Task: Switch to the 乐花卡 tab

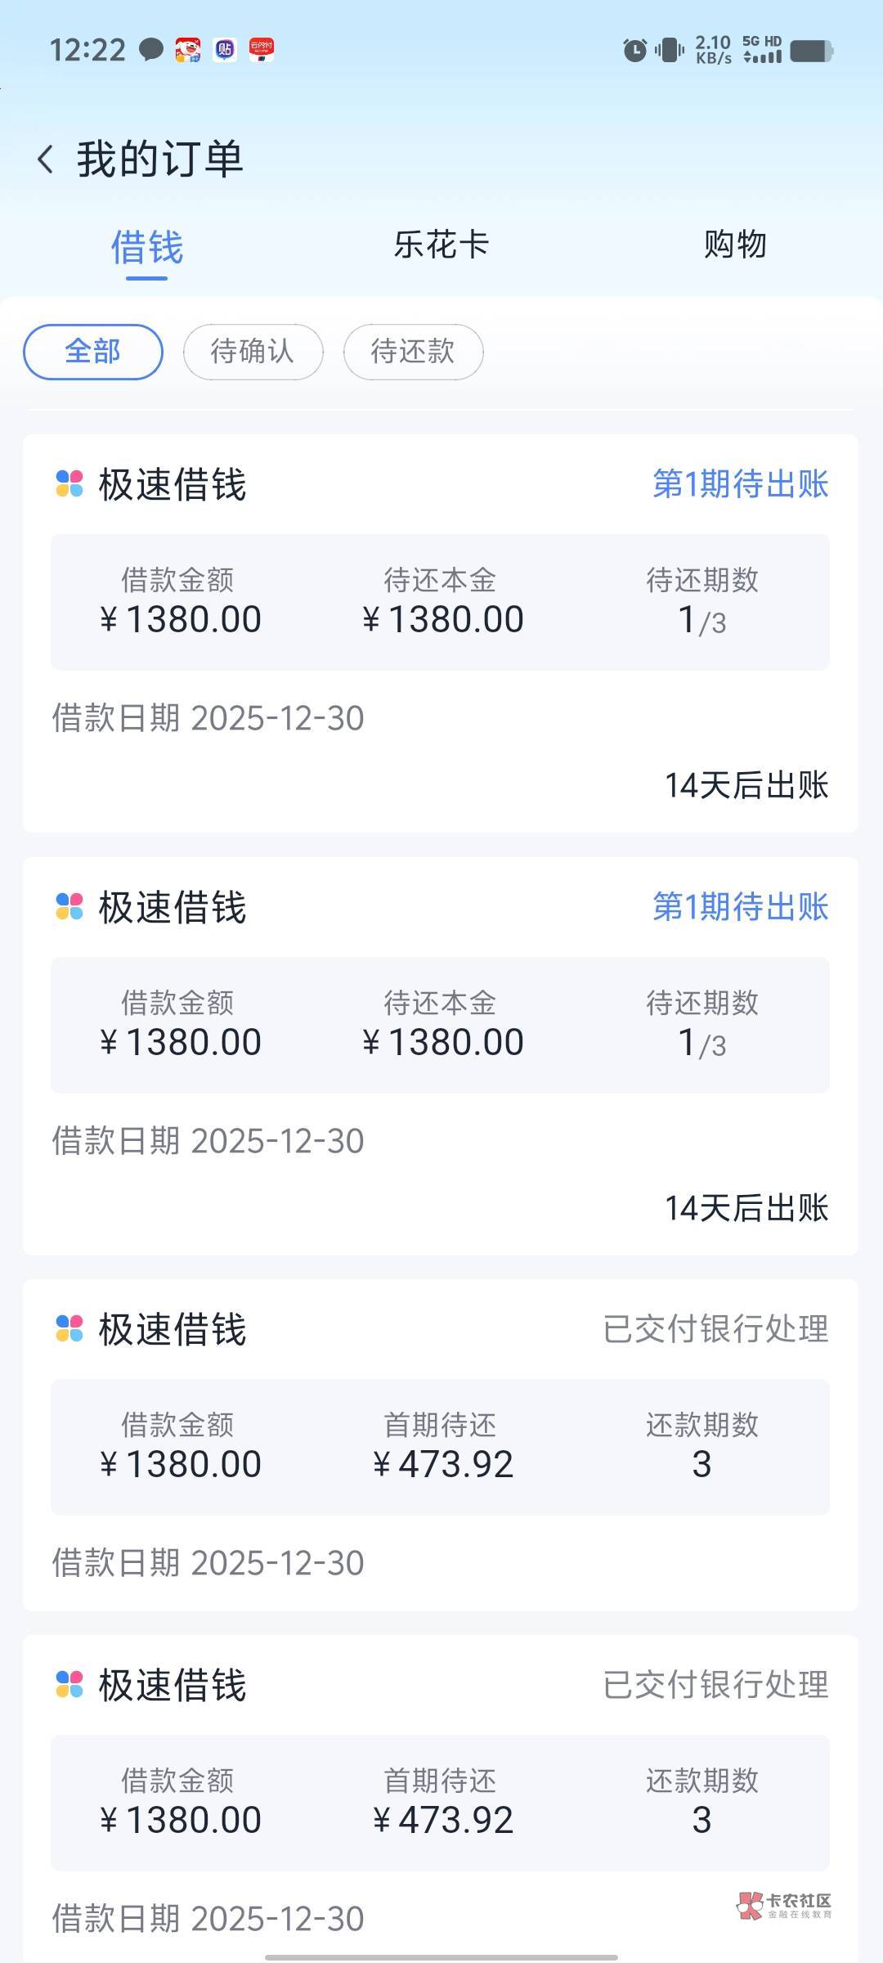Action: point(441,244)
